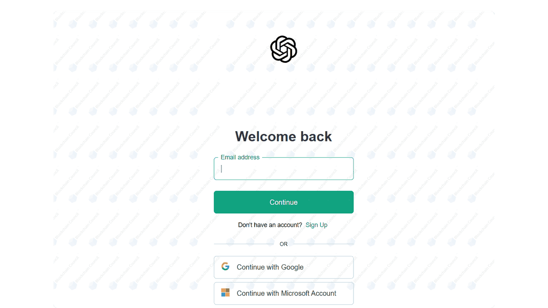Click the OR divider text
Screen dimensions: 548x308
coord(284,244)
